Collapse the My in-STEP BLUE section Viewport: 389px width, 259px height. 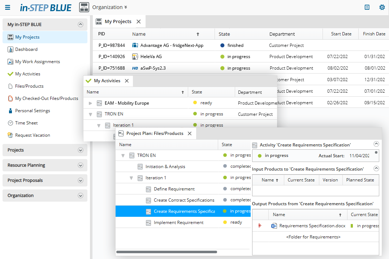pos(81,25)
